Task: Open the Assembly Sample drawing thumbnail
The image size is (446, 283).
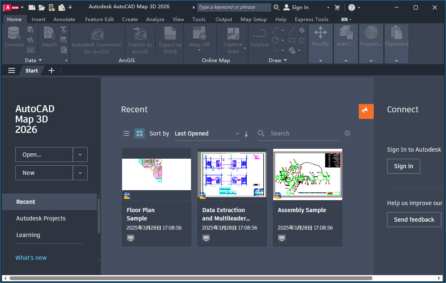Action: (x=307, y=174)
